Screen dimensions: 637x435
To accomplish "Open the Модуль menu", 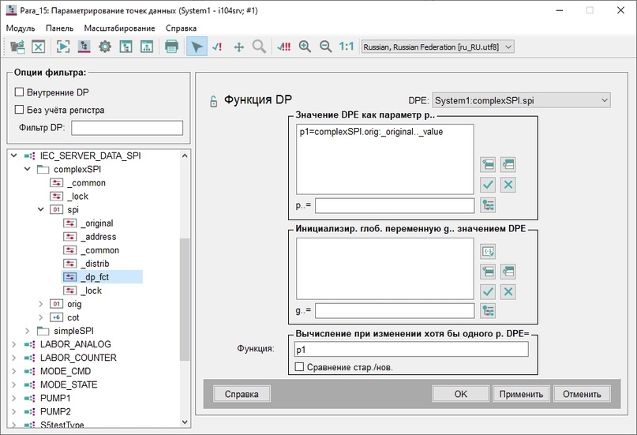I will (21, 28).
